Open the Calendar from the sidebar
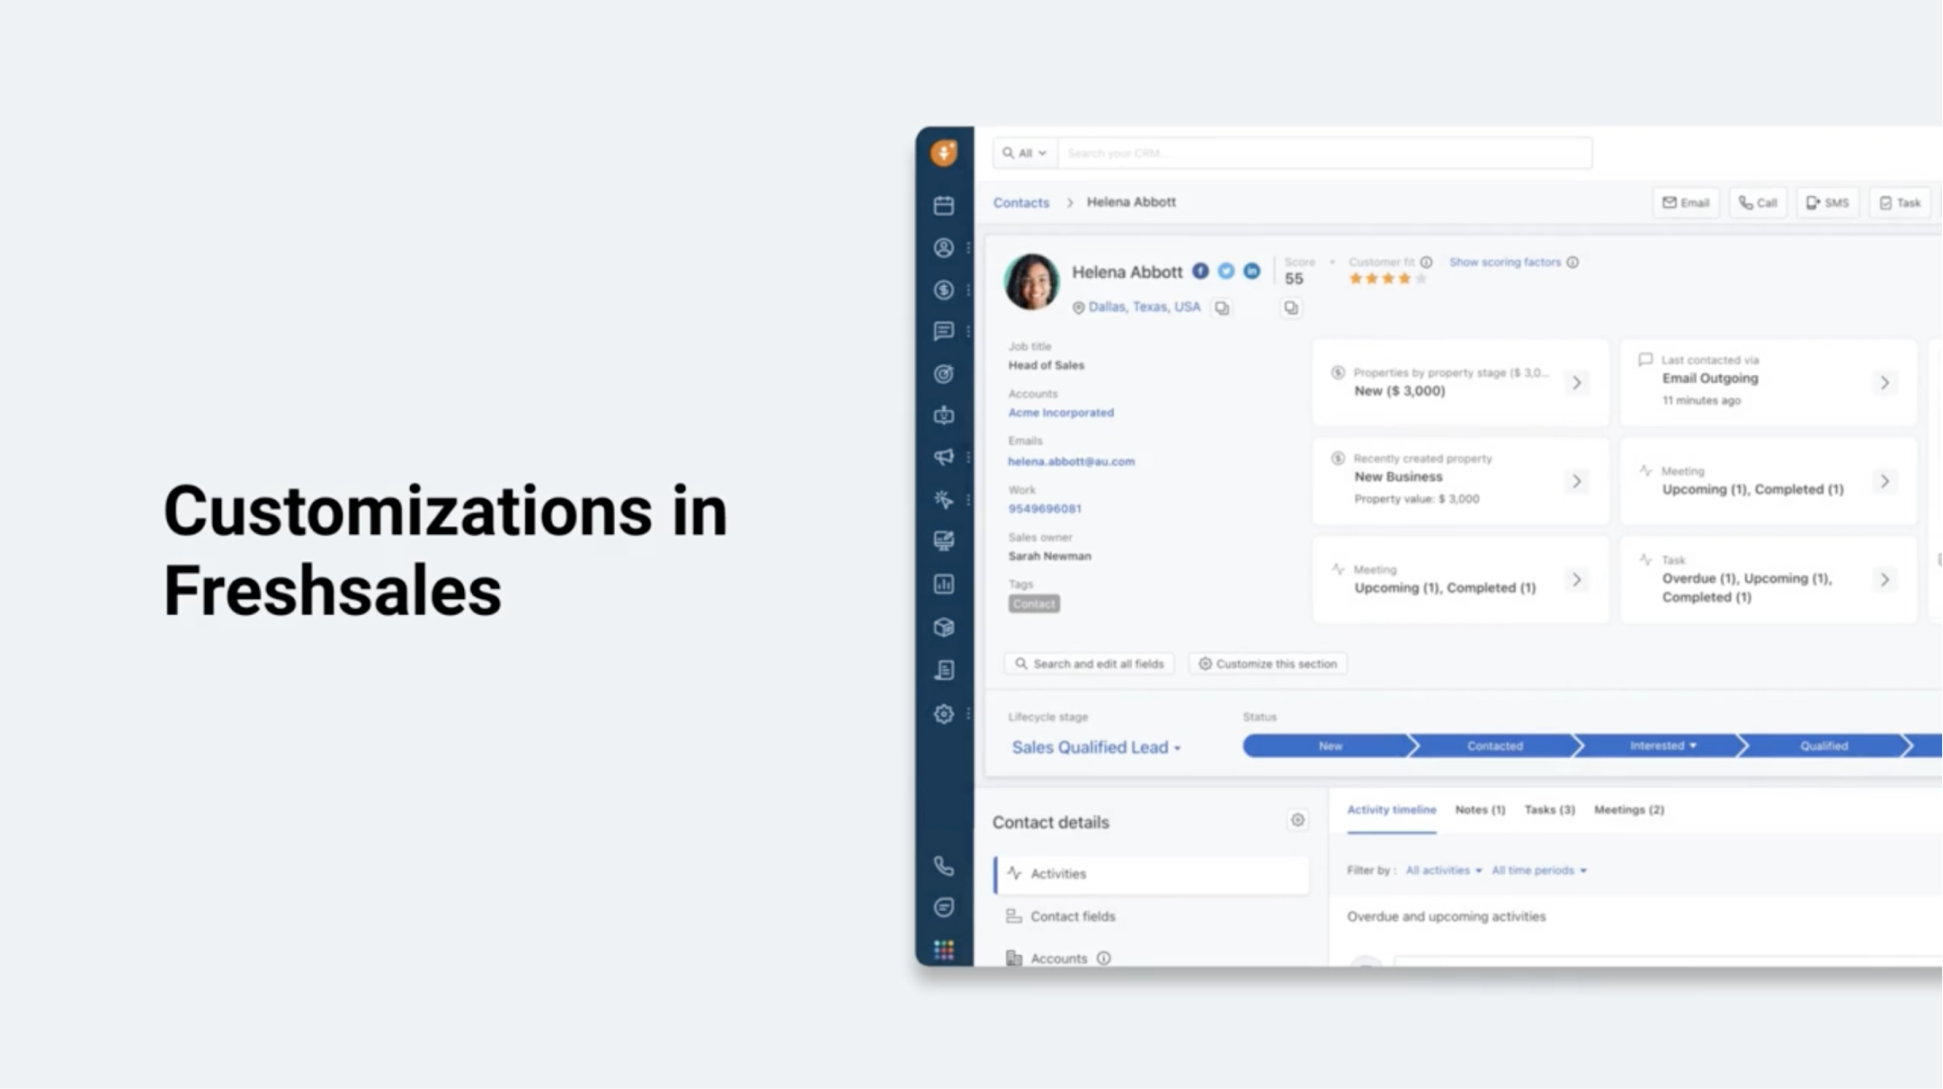 click(943, 205)
